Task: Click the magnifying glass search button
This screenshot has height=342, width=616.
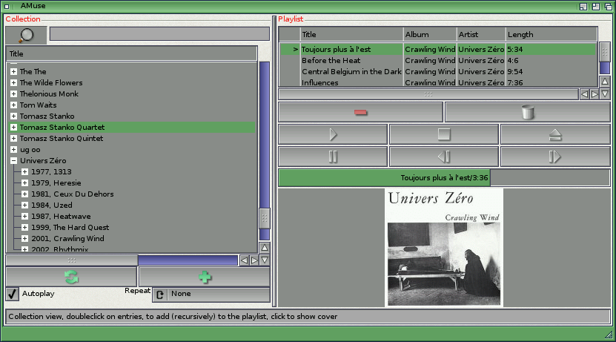Action: point(27,36)
